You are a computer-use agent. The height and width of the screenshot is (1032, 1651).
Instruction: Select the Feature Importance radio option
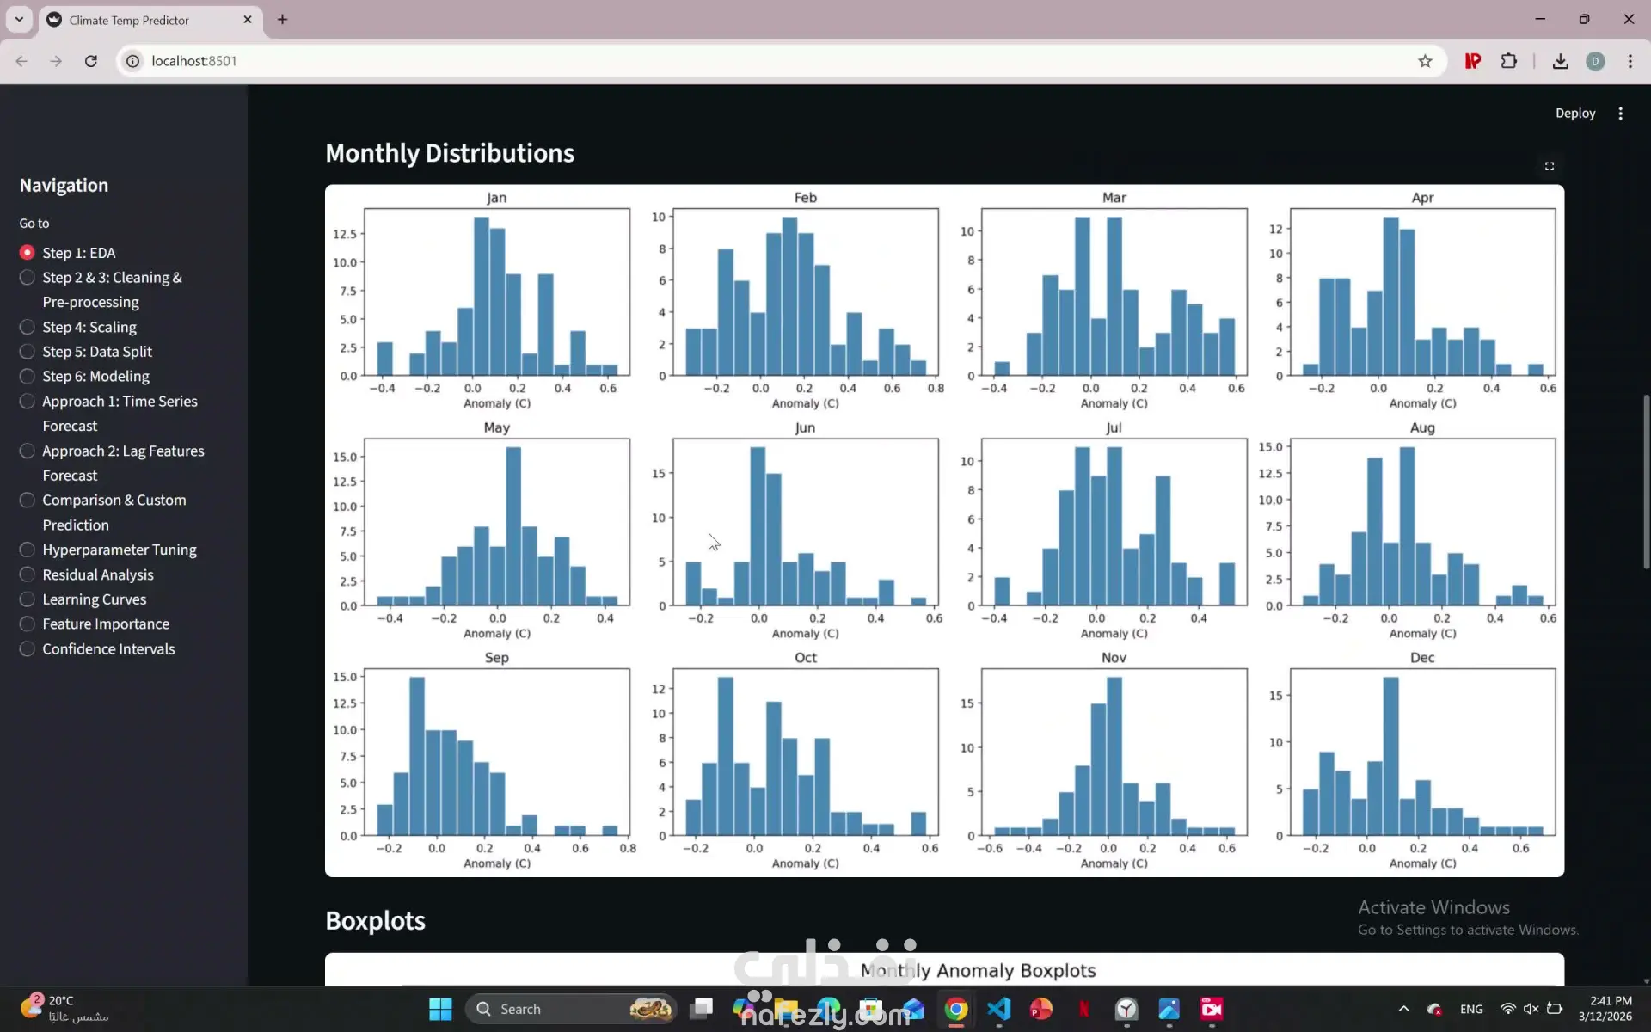pyautogui.click(x=28, y=623)
